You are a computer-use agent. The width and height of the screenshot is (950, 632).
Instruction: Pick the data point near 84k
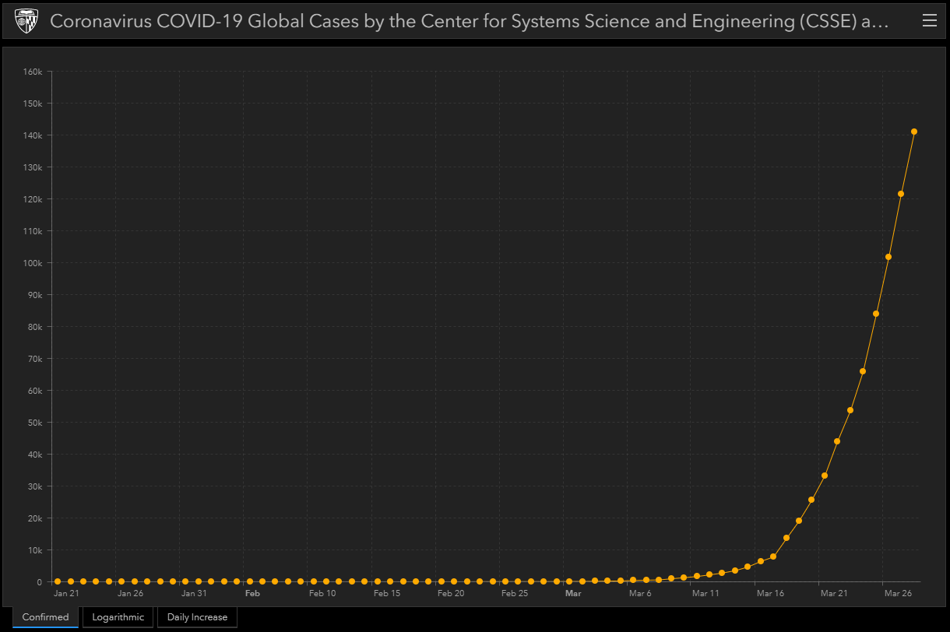pos(876,314)
